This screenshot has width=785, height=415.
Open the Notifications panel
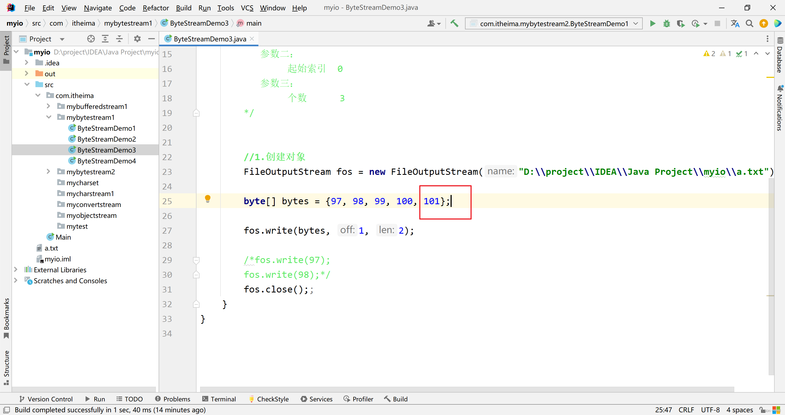click(780, 108)
